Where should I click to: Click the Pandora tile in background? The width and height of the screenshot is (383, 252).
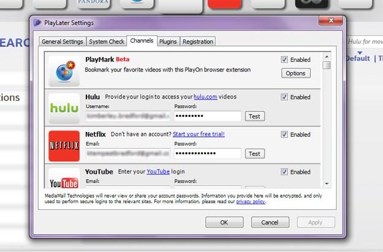[93, 4]
